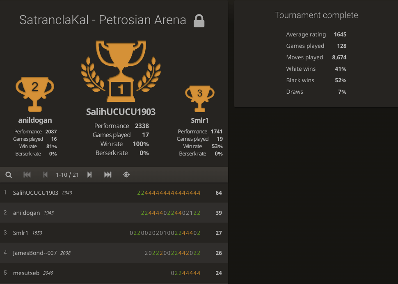Click the second place trophy icon
The image size is (398, 284).
(35, 94)
